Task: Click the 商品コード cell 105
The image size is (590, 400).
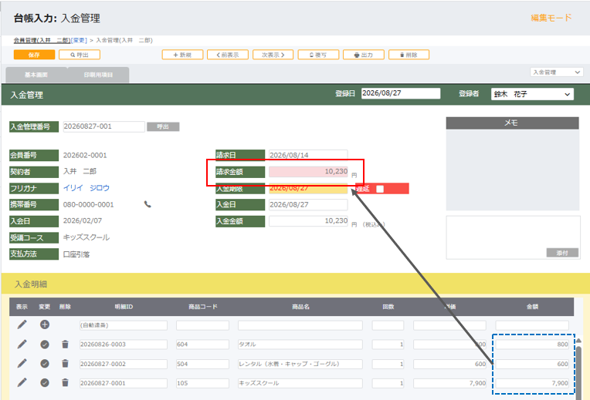Action: tap(202, 383)
